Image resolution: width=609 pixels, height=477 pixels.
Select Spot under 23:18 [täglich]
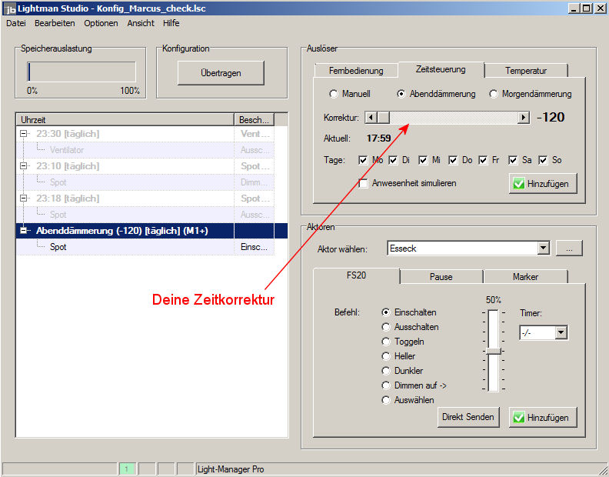point(58,215)
